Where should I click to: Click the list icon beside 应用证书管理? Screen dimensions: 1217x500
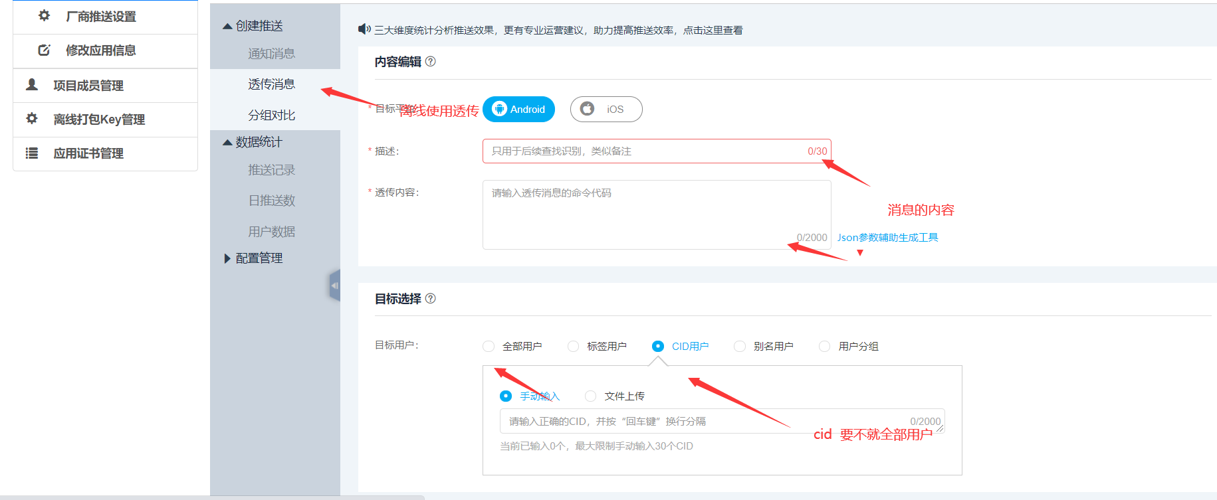31,153
